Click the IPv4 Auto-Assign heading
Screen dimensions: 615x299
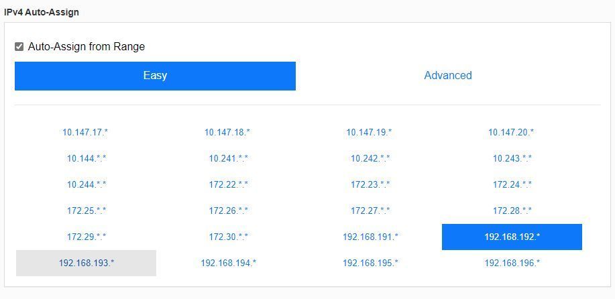pyautogui.click(x=42, y=12)
